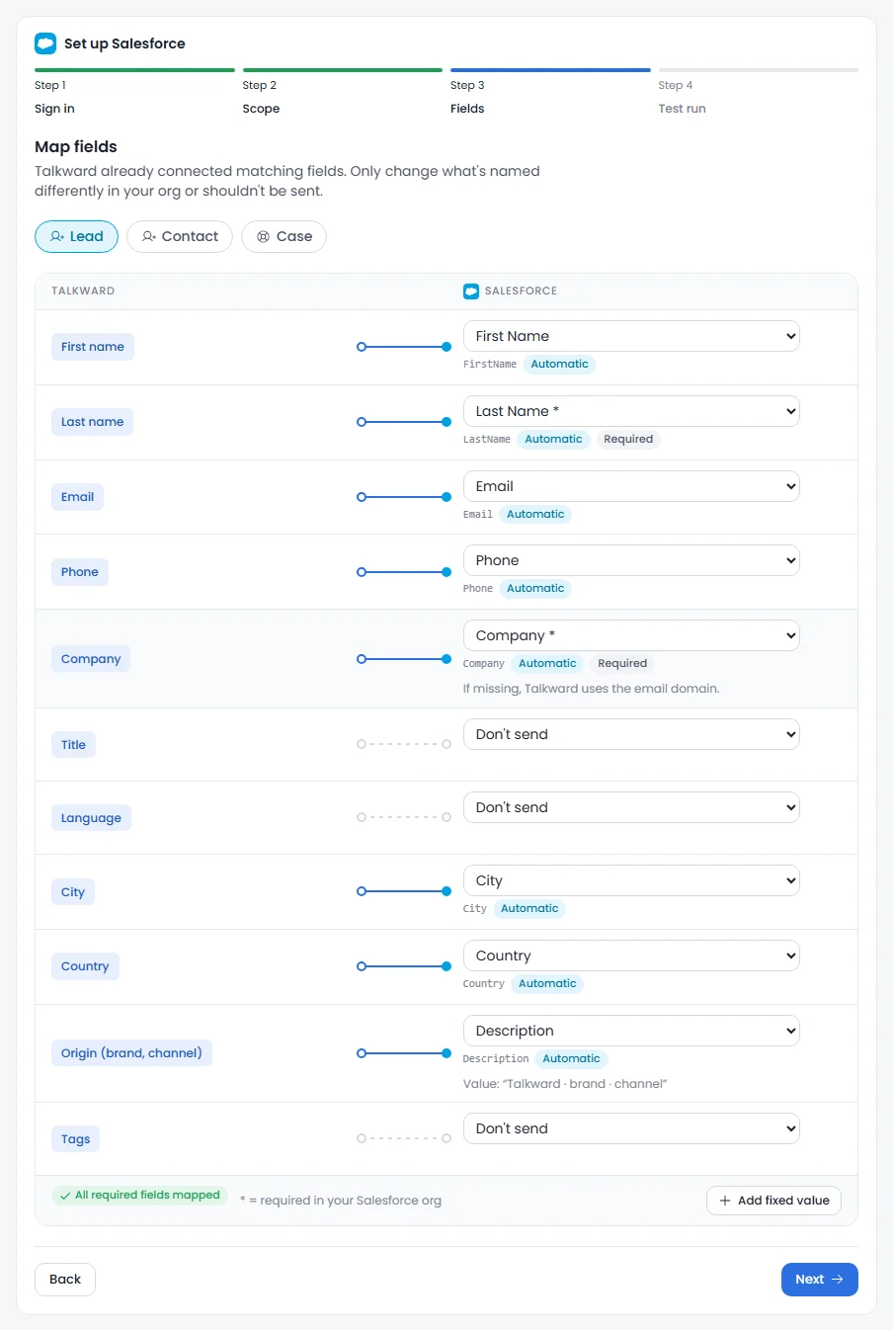Click the TALKWARD column header

[83, 291]
